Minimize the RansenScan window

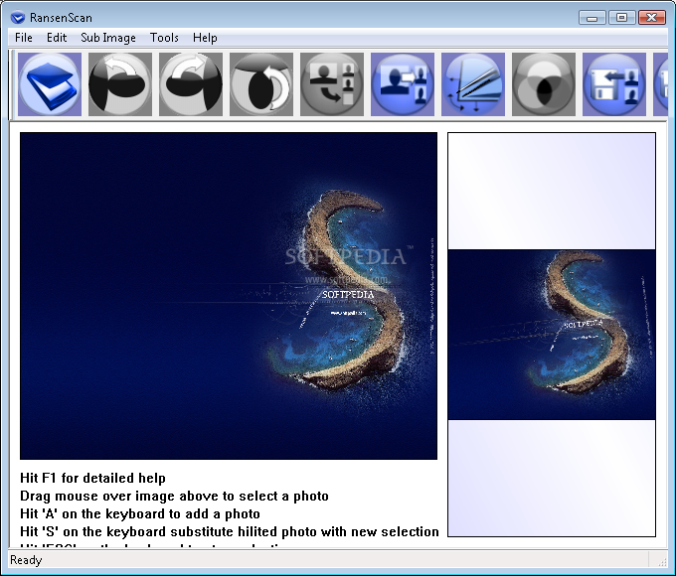(591, 18)
